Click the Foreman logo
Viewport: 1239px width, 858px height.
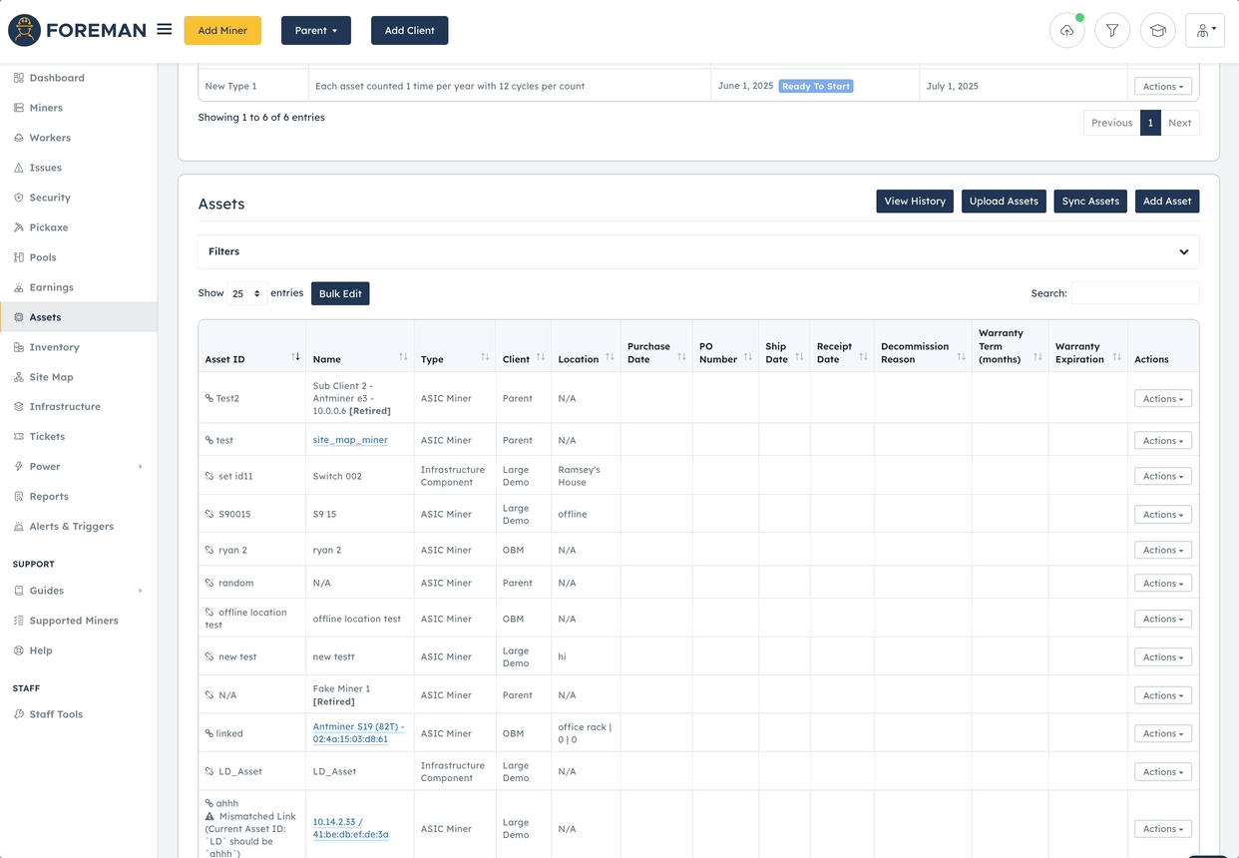tap(78, 30)
